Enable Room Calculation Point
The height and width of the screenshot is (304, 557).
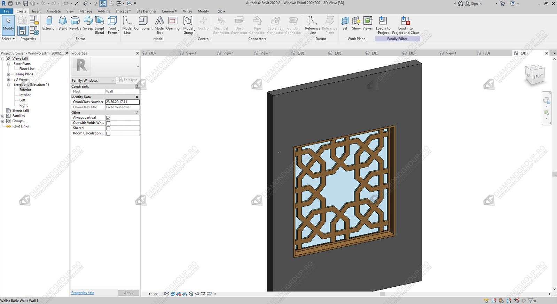click(108, 133)
